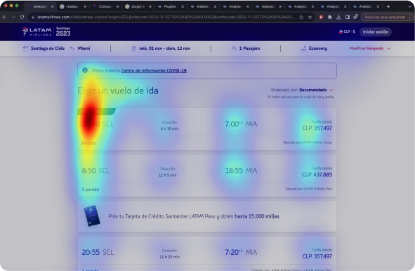Click the departure plane icon by Santiago

coord(25,48)
